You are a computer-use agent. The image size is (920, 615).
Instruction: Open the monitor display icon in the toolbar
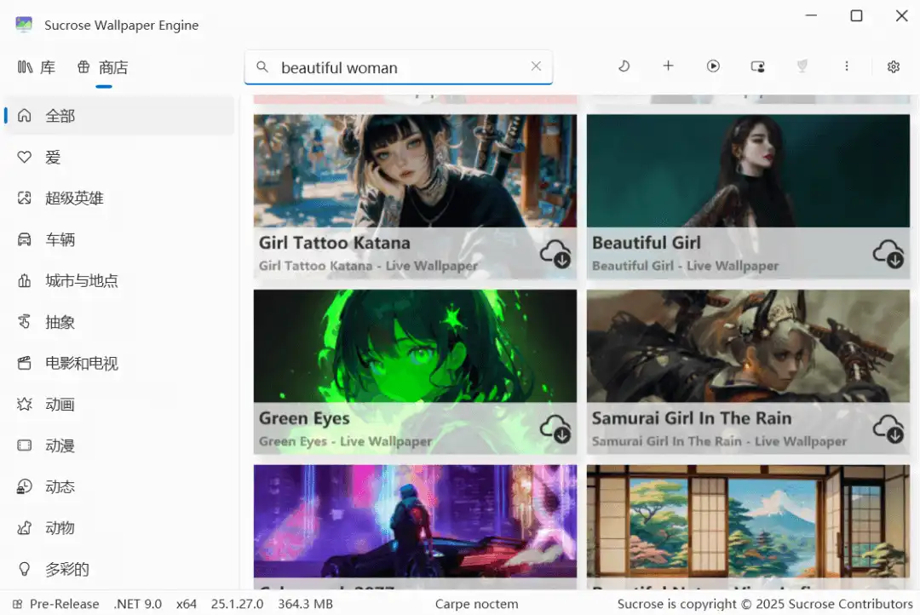coord(758,66)
